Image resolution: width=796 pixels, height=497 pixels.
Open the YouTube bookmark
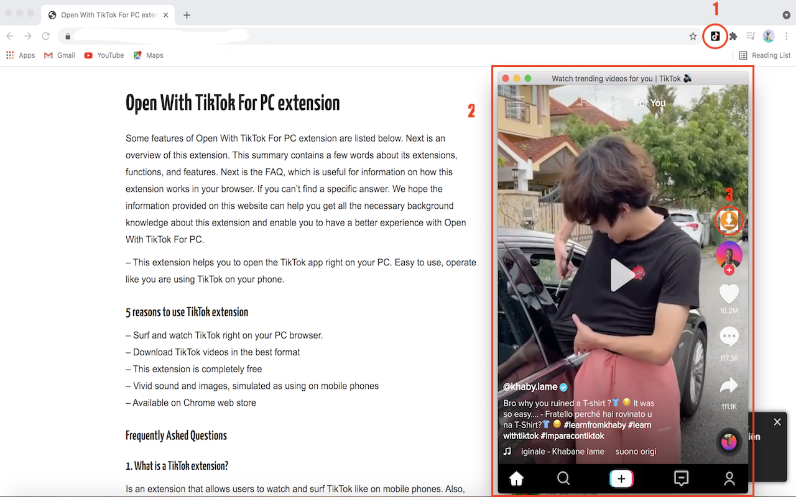pyautogui.click(x=104, y=55)
